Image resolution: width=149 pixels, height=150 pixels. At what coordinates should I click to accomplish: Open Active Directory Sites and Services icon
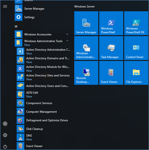(20, 77)
